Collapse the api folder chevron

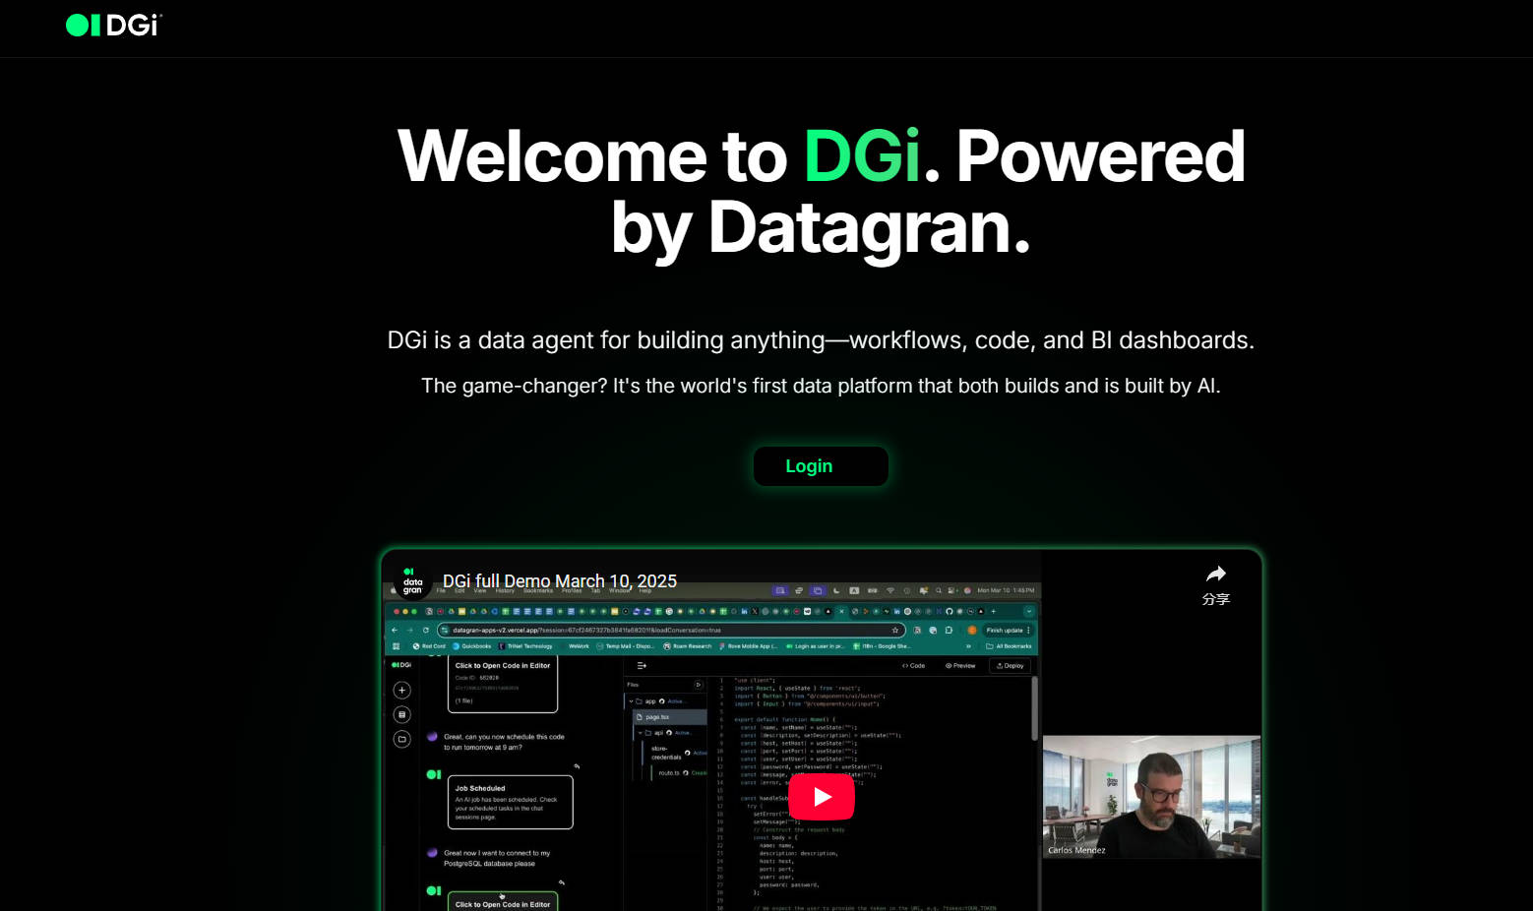tap(640, 733)
